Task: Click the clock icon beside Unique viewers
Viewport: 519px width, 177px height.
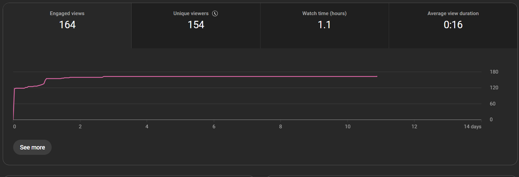Action: [x=215, y=14]
